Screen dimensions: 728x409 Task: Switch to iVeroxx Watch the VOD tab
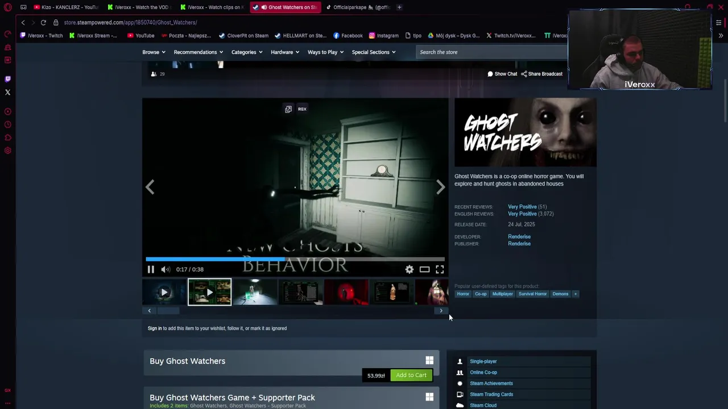tap(139, 7)
